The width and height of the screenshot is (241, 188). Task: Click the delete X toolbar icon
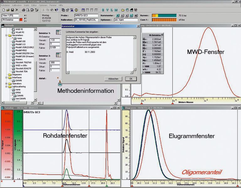(17, 10)
